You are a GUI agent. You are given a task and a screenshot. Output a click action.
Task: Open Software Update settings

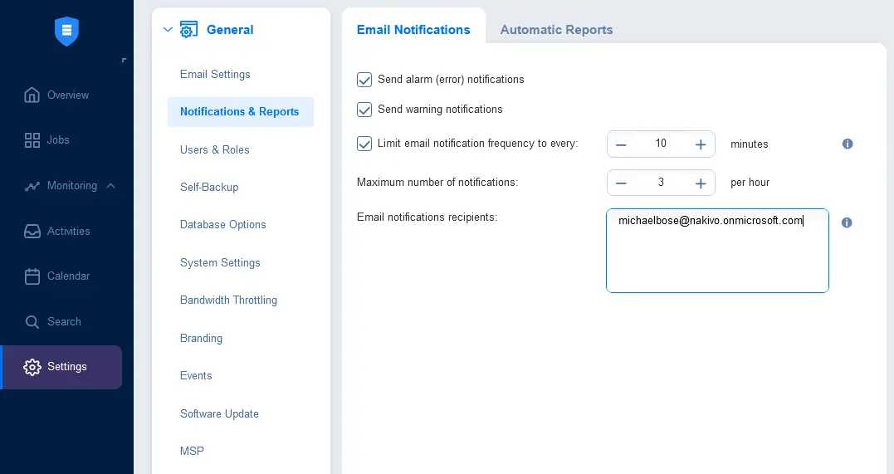coord(219,413)
